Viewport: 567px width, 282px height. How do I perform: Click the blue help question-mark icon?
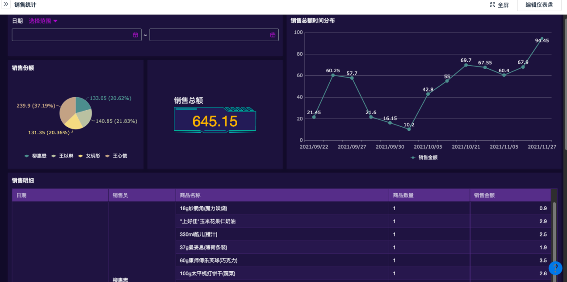(x=555, y=268)
